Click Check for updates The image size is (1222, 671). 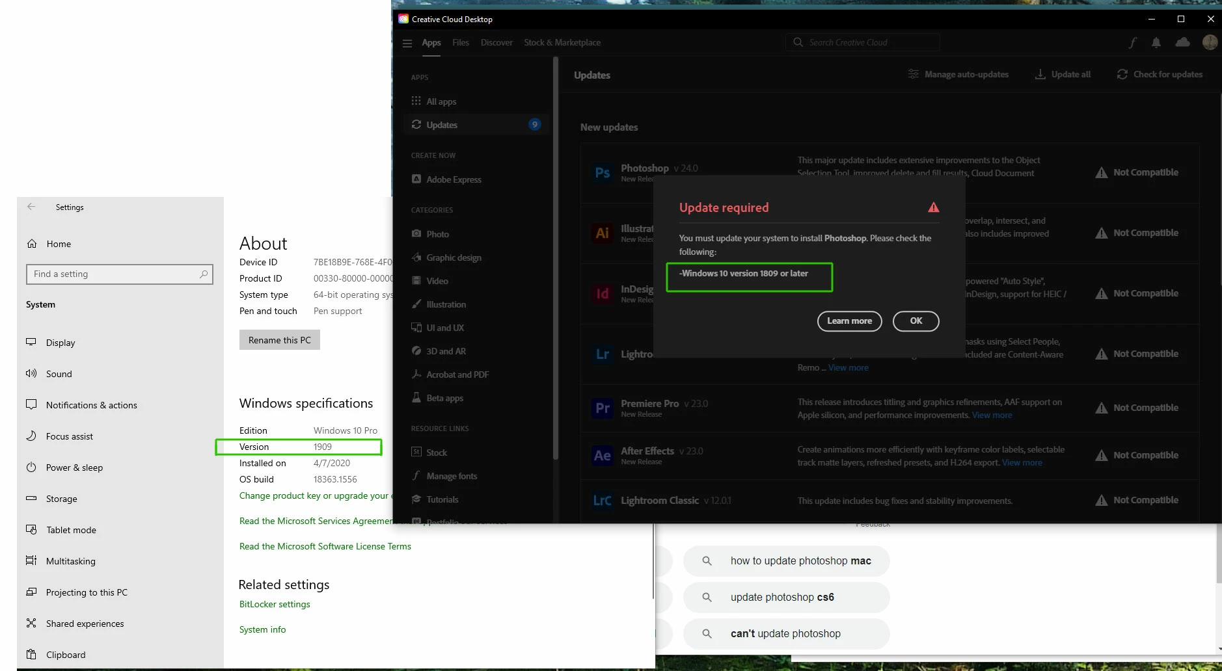coord(1160,74)
